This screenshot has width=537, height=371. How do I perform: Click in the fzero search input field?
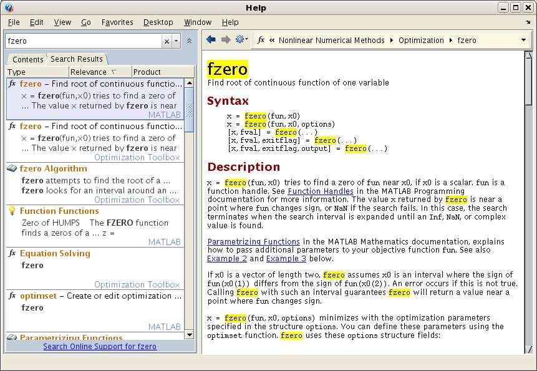click(84, 41)
